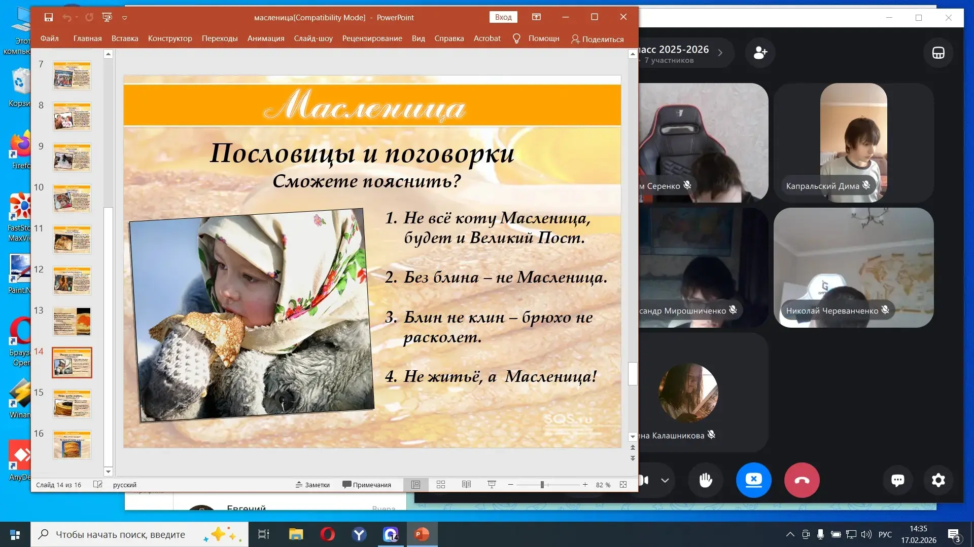
Task: Open the Слайд-шоу ribbon tab
Action: click(313, 38)
